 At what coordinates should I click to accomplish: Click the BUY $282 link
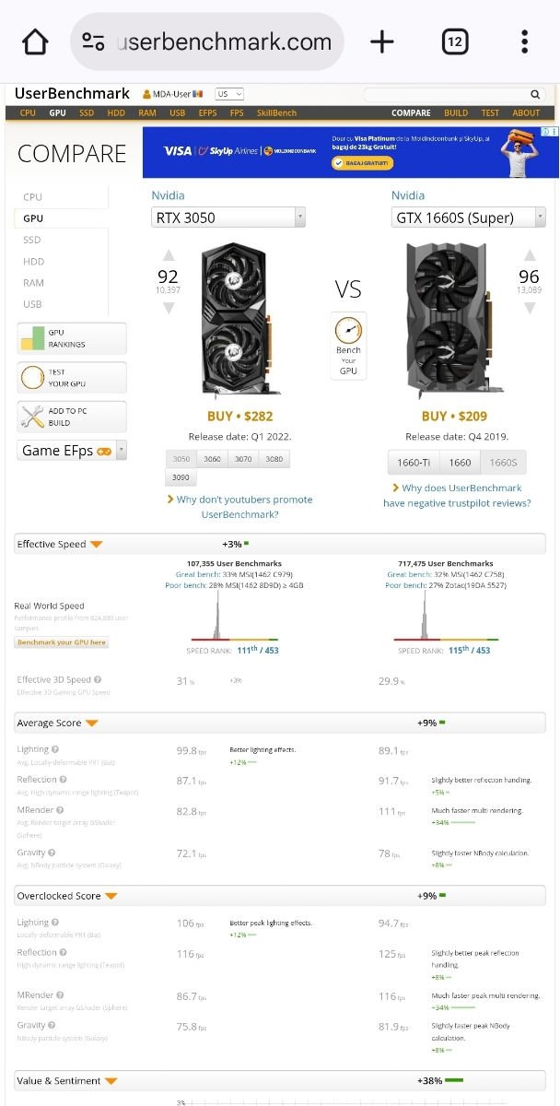click(x=239, y=417)
